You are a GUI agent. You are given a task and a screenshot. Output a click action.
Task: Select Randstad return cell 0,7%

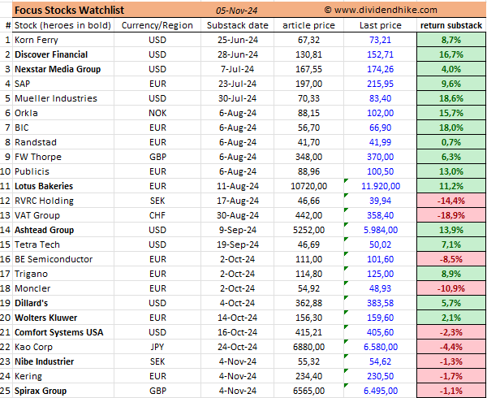click(x=451, y=142)
